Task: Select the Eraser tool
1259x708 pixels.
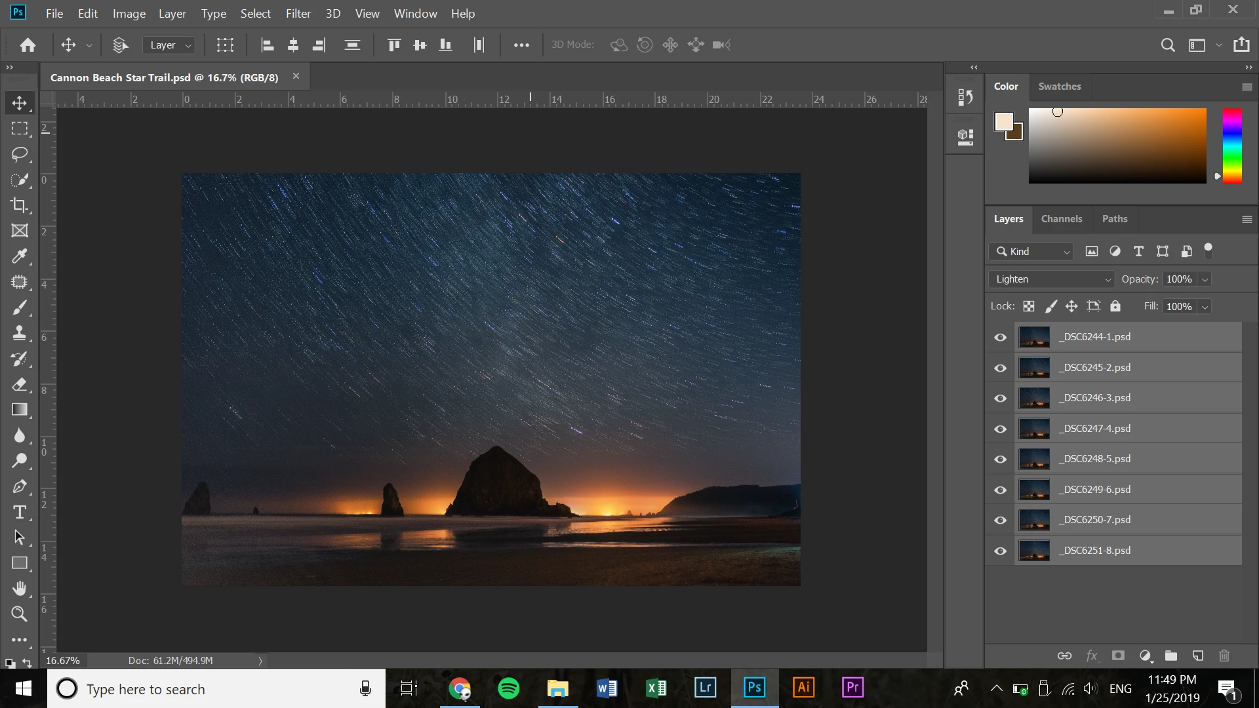Action: pyautogui.click(x=20, y=384)
